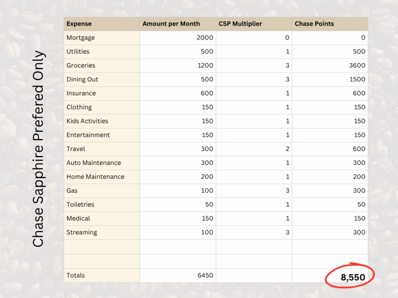Screen dimensions: 398x298
Task: Click the Travel Chase Points value 600
Action: coord(359,149)
